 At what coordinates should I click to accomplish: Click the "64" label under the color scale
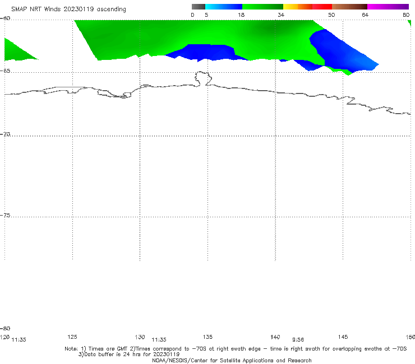click(365, 15)
